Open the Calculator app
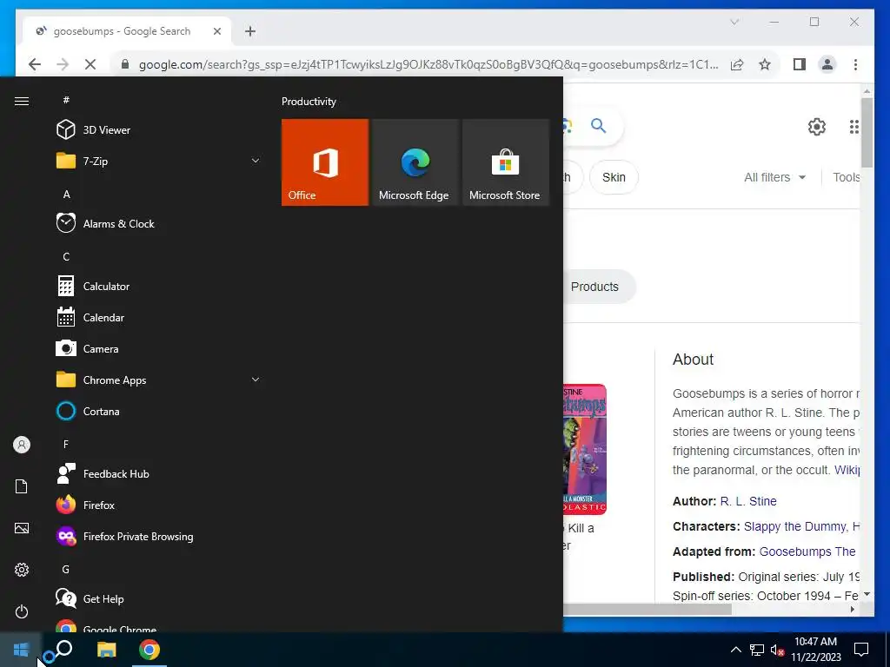Screen dimensions: 890x667 click(x=159, y=287)
